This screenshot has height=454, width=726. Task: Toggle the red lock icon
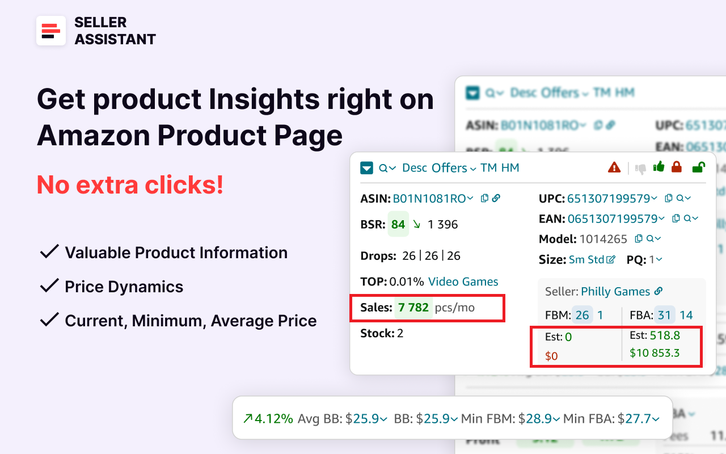[676, 167]
